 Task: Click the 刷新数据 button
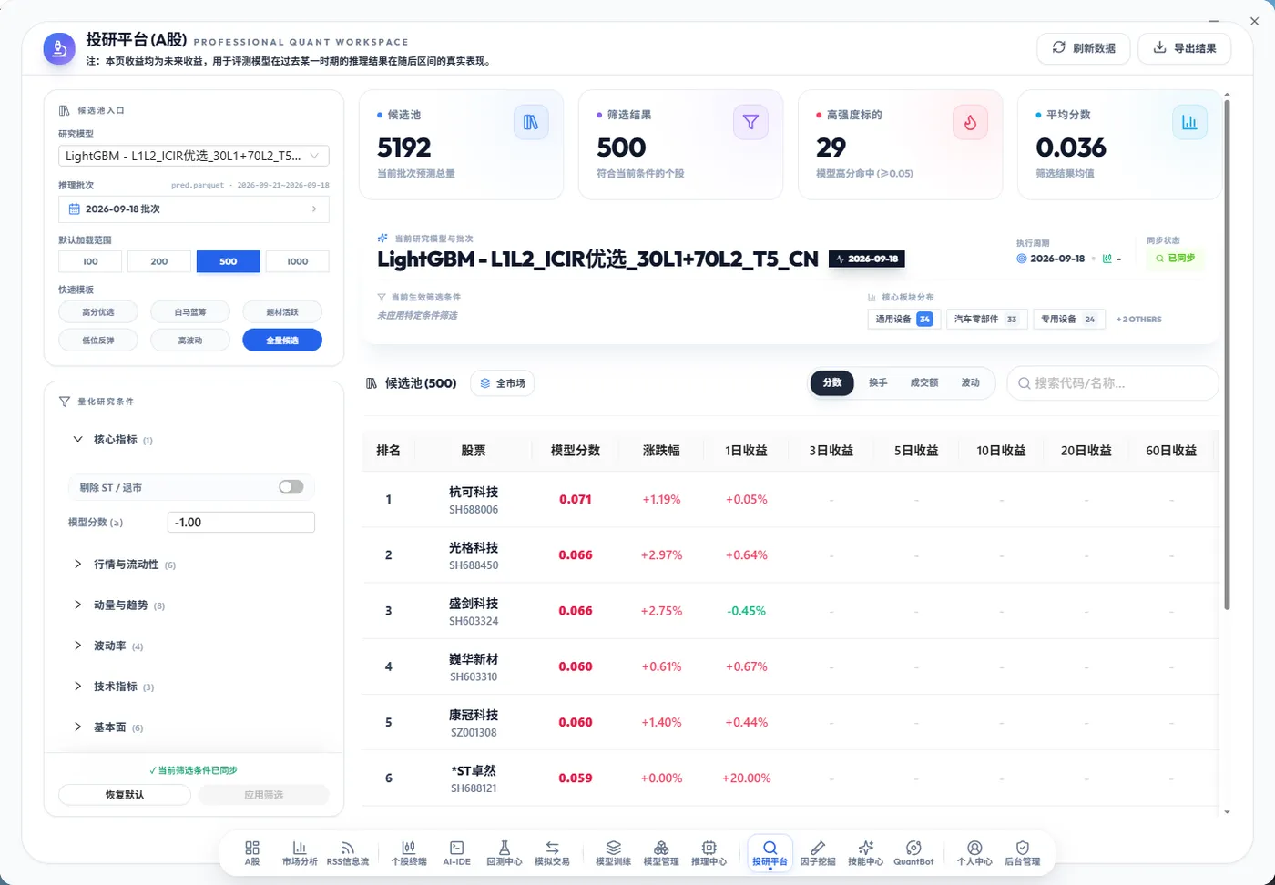[x=1084, y=48]
